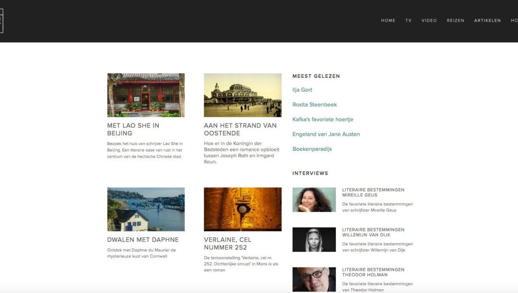The height and width of the screenshot is (293, 518).
Task: Open the Boekenparadijs link
Action: 312,149
